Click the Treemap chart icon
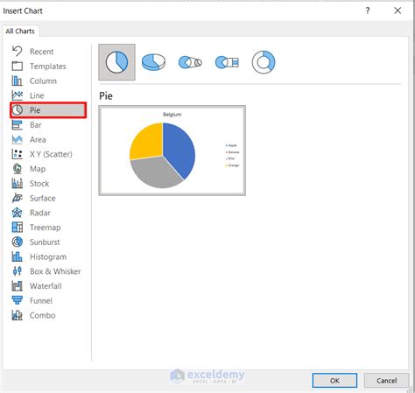The height and width of the screenshot is (393, 415). tap(18, 228)
